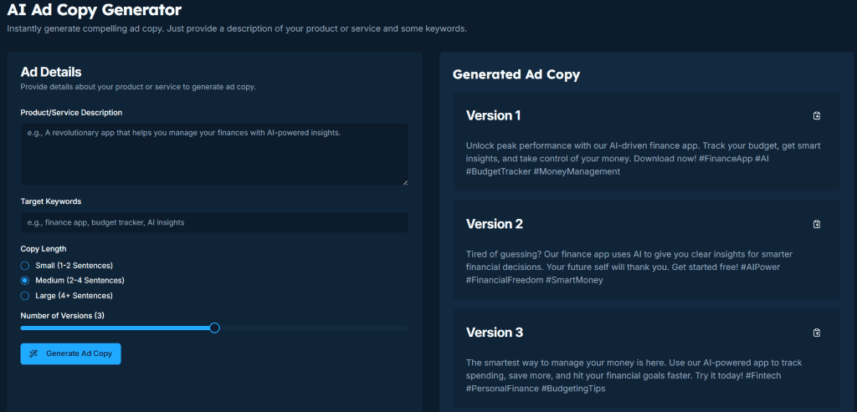This screenshot has height=412, width=857.
Task: Click the Version 1 heading
Action: tap(493, 115)
